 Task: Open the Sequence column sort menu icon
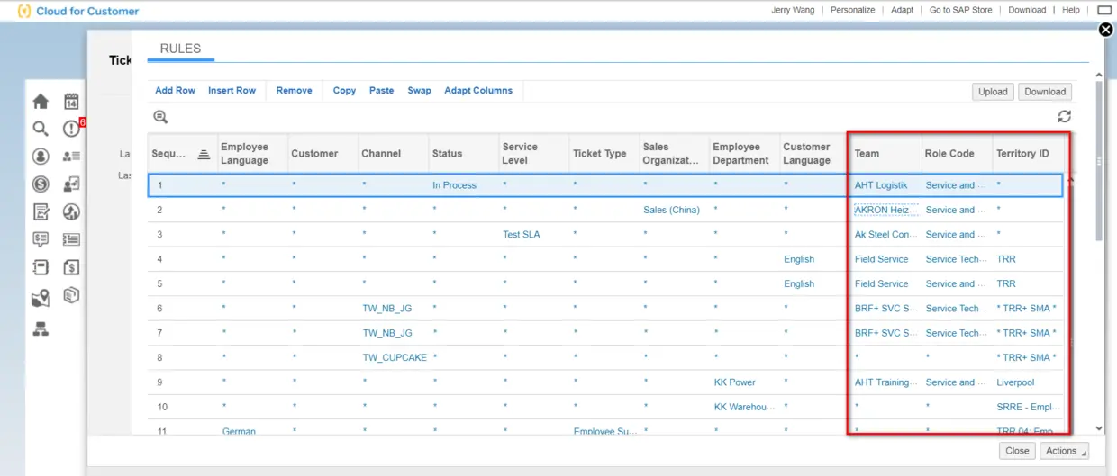pyautogui.click(x=204, y=154)
